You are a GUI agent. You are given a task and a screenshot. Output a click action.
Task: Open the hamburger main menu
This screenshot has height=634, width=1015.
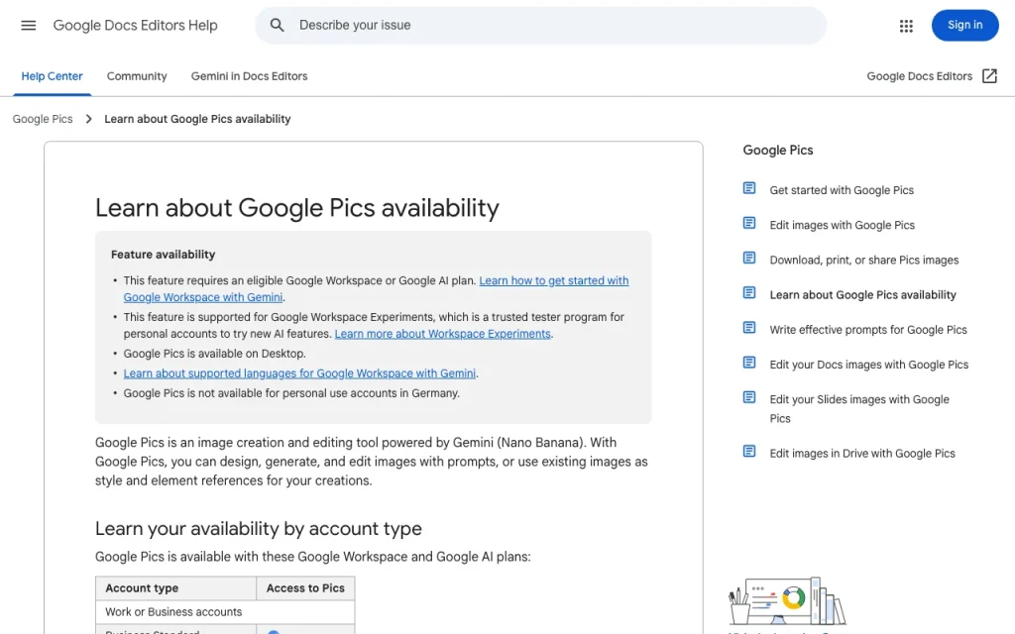28,25
